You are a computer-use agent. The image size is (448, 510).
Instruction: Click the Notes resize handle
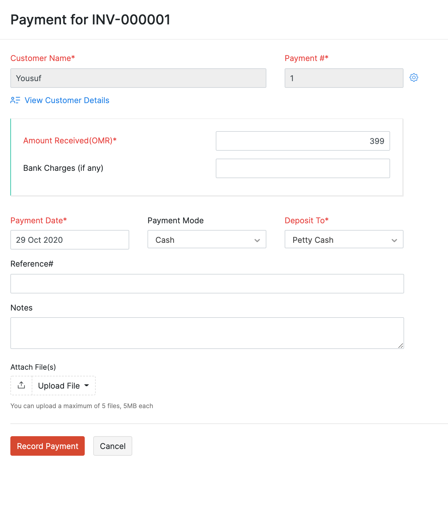[400, 346]
